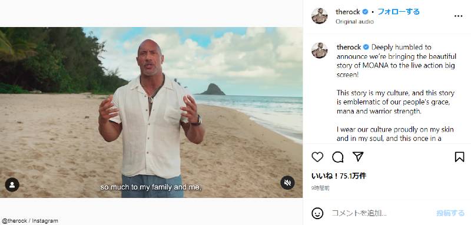Image resolution: width=471 pixels, height=225 pixels.
Task: Open therock header profile picture
Action: tap(319, 16)
